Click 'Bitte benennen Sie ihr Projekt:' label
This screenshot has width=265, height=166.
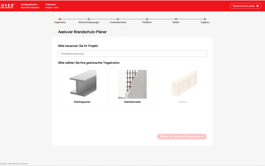[78, 46]
